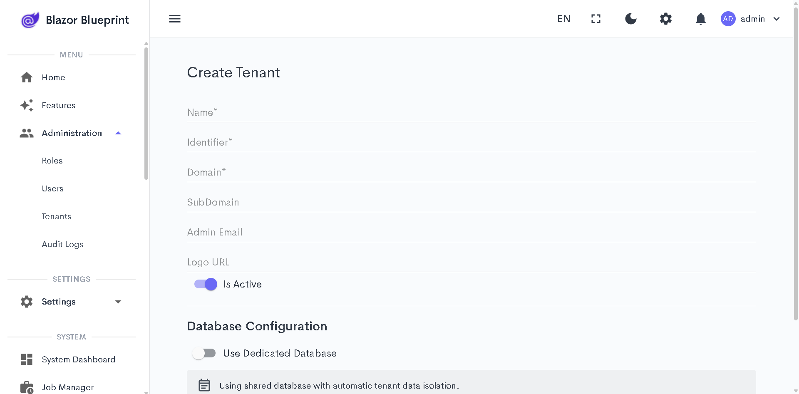The width and height of the screenshot is (799, 394).
Task: Click the AD avatar circle
Action: tap(728, 19)
